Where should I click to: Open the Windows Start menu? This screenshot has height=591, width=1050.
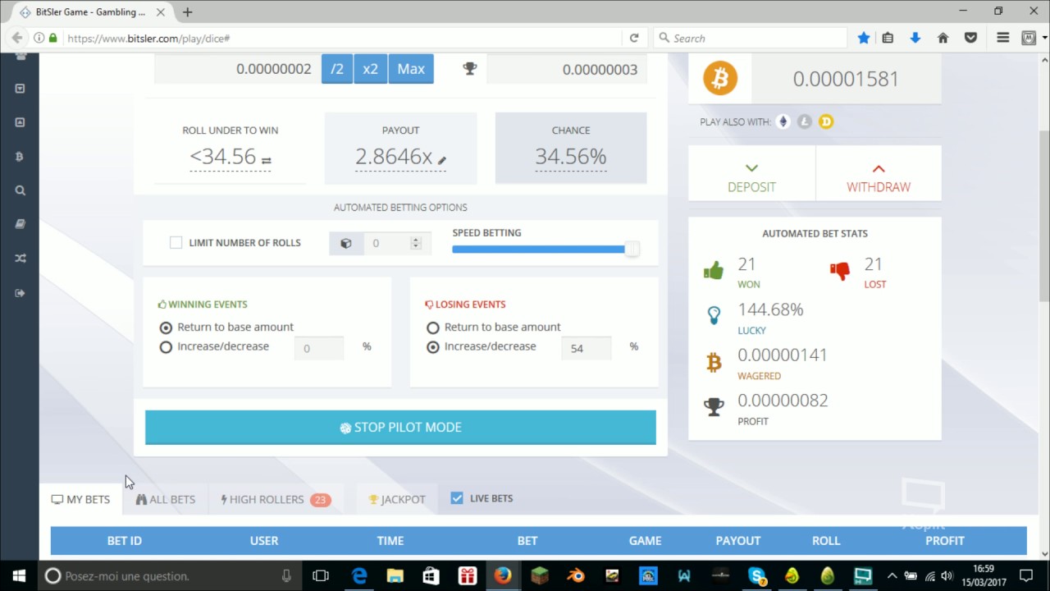[x=19, y=575]
